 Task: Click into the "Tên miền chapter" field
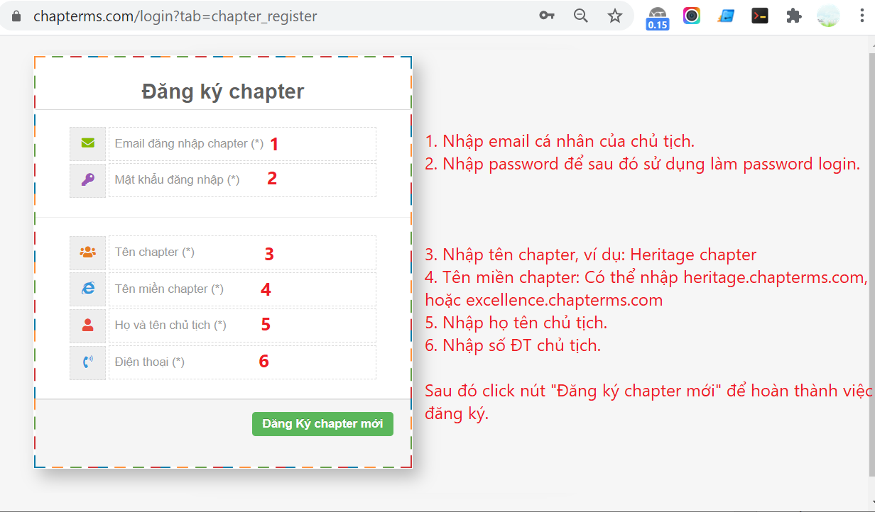tap(241, 289)
